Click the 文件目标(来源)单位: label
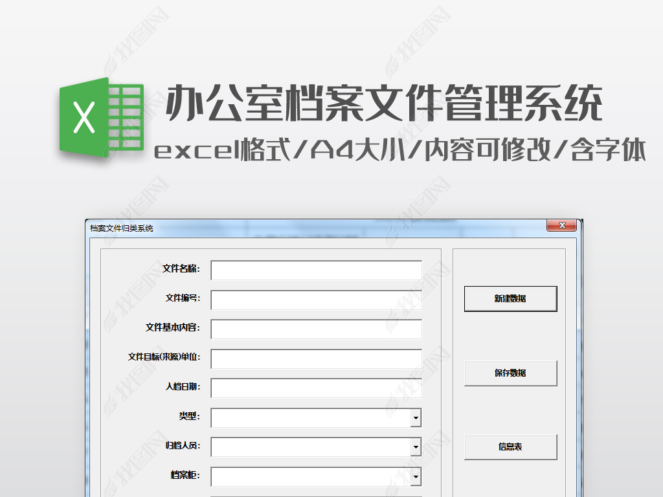Image resolution: width=663 pixels, height=497 pixels. (164, 357)
